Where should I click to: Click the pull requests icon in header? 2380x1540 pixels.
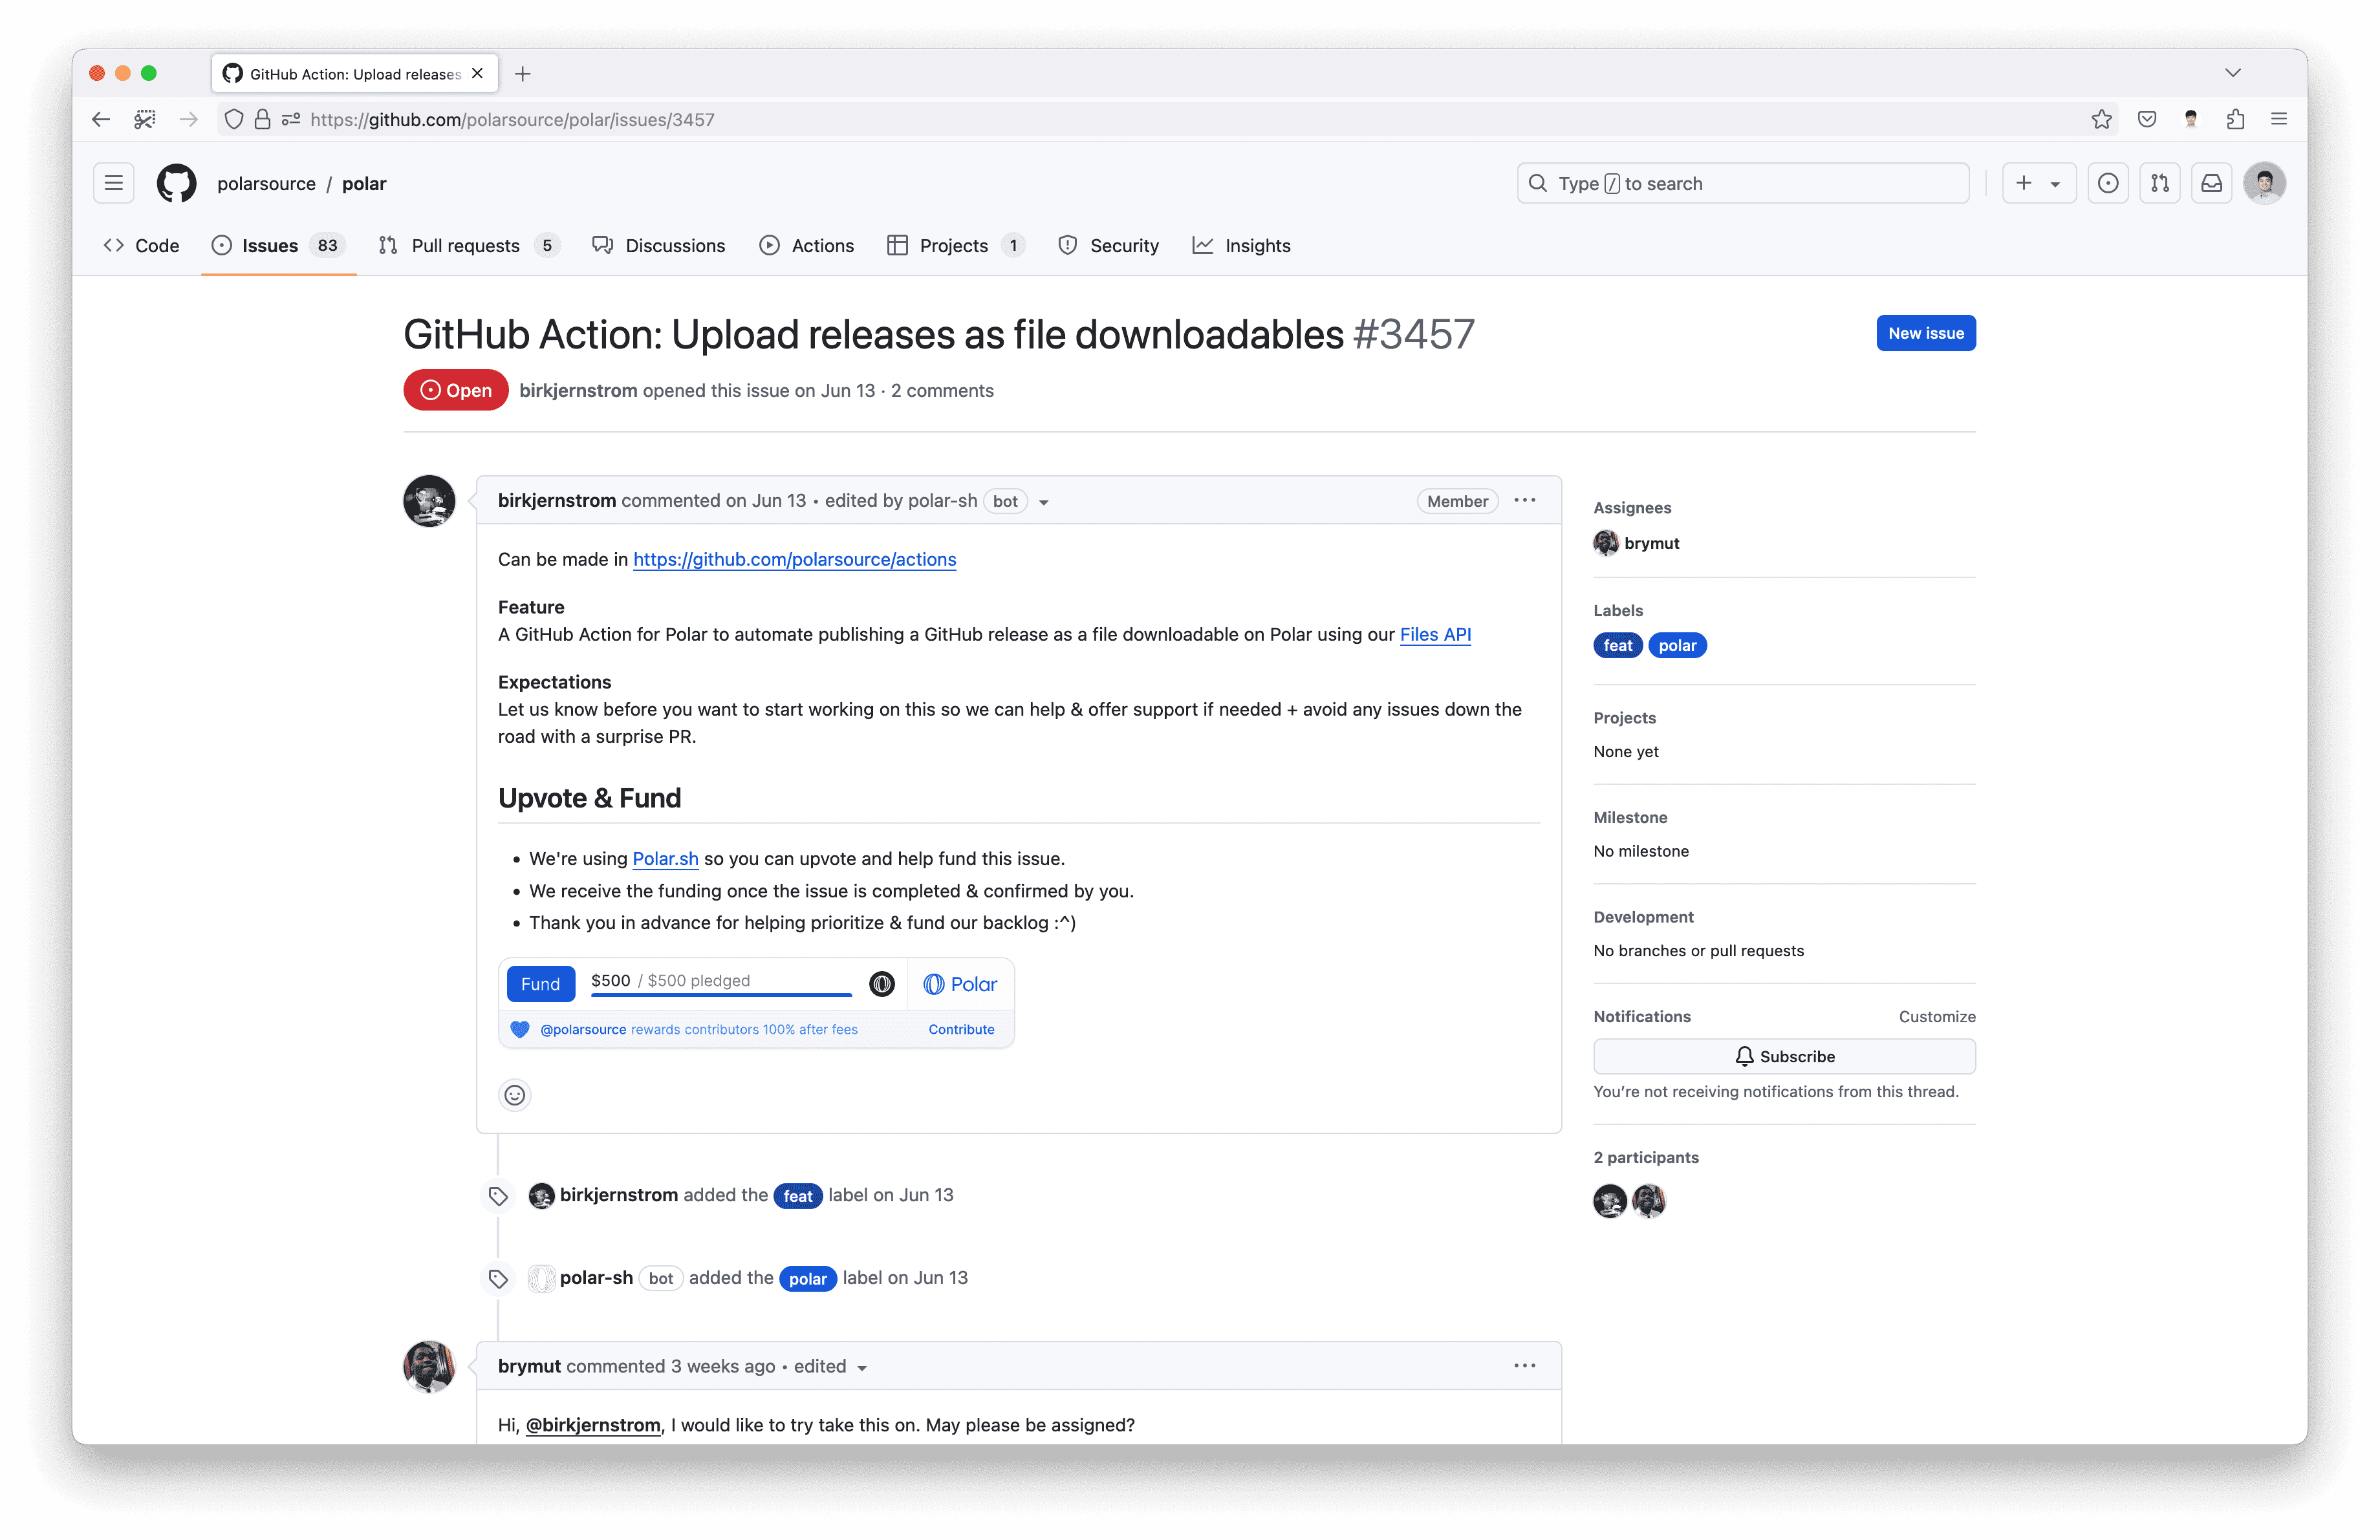[x=2159, y=184]
